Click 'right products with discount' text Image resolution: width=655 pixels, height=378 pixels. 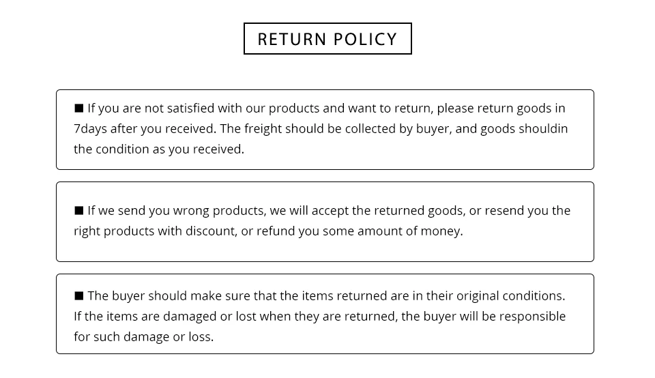(x=155, y=231)
